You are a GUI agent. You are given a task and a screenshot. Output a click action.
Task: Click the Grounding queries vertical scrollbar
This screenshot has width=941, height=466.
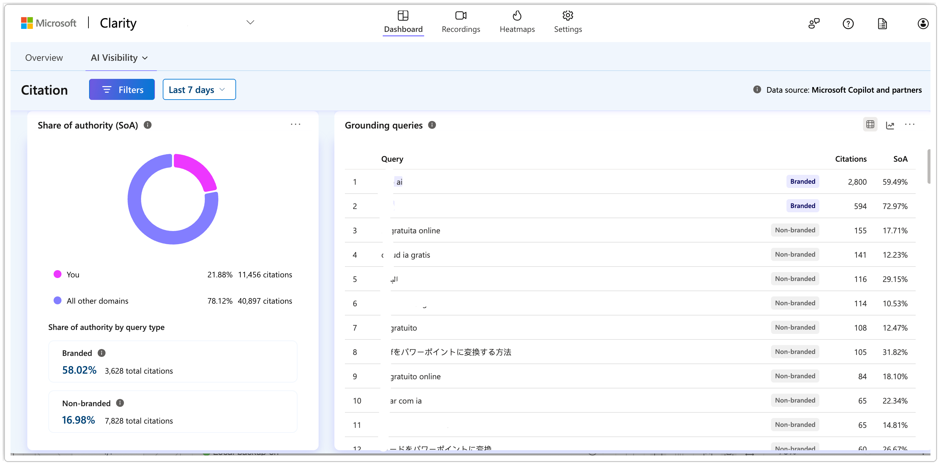pos(929,166)
